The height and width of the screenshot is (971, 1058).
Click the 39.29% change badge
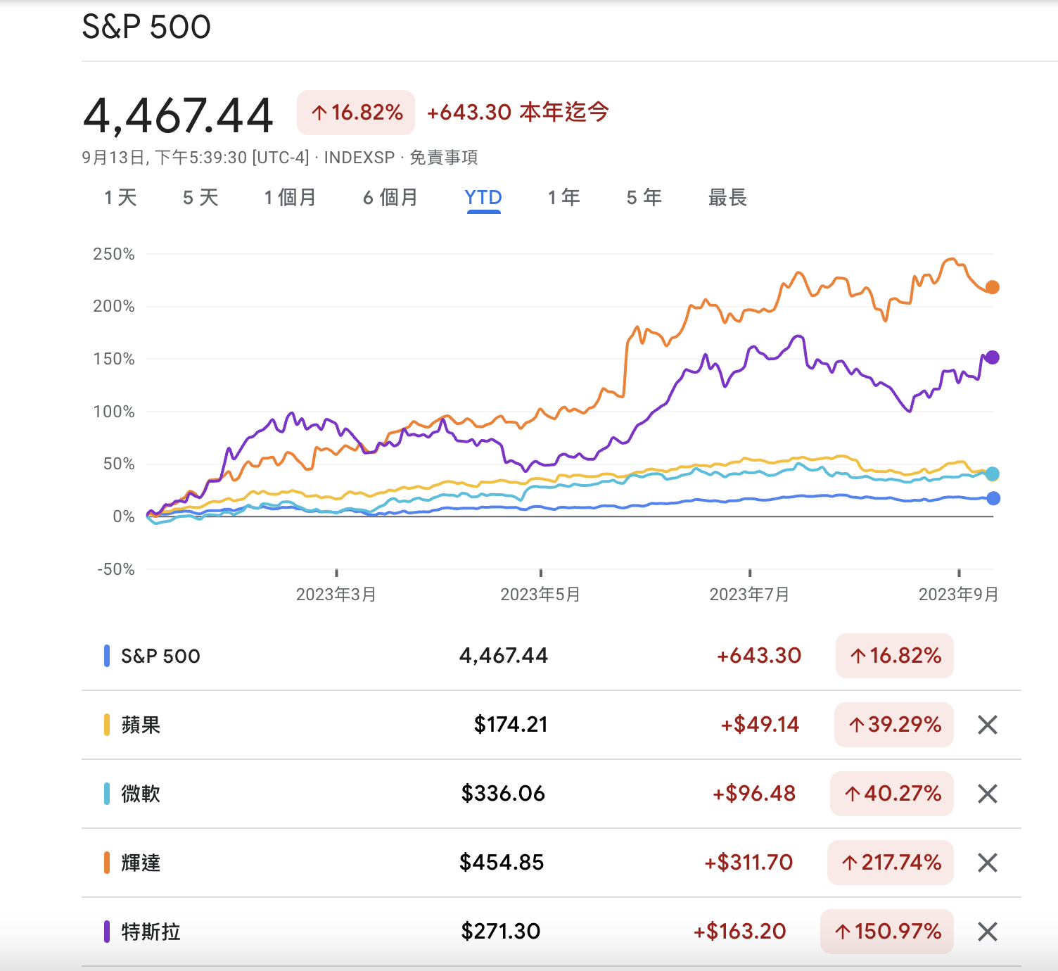tap(894, 725)
